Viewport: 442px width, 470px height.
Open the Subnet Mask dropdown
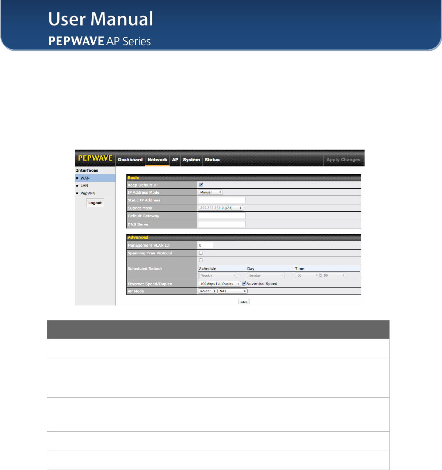click(x=221, y=208)
